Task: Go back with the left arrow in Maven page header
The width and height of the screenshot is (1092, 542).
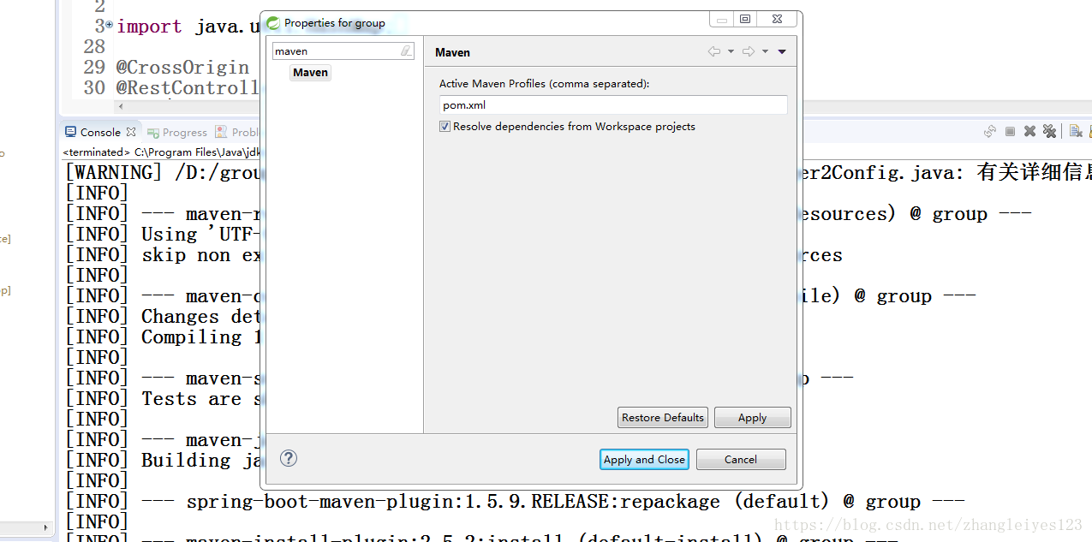Action: 713,51
